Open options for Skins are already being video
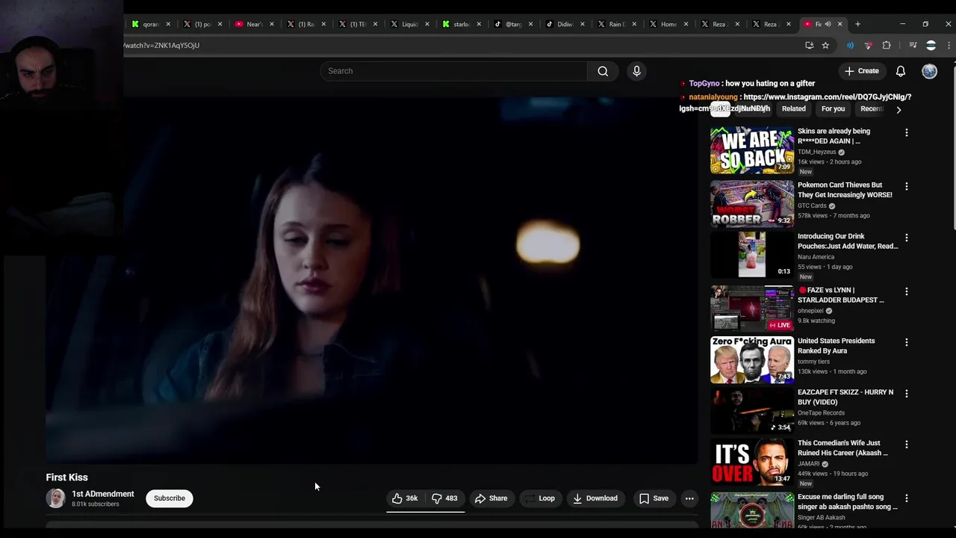This screenshot has width=956, height=538. pyautogui.click(x=907, y=132)
